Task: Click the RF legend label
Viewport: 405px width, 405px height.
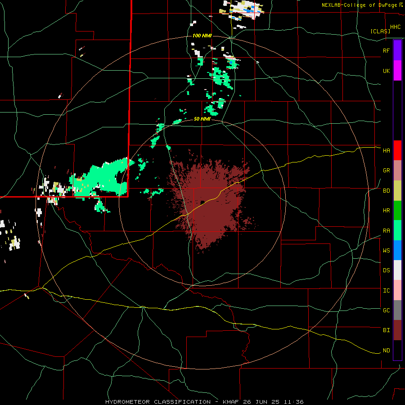Action: (386, 50)
